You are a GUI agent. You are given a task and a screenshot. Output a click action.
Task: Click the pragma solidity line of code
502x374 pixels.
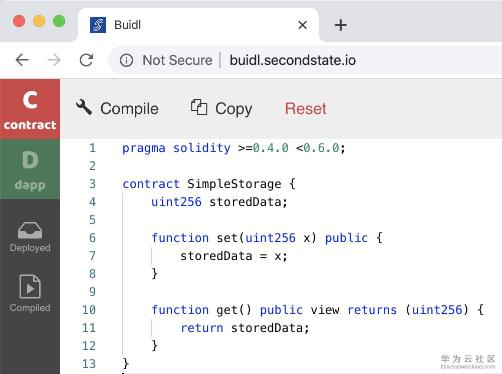point(234,148)
